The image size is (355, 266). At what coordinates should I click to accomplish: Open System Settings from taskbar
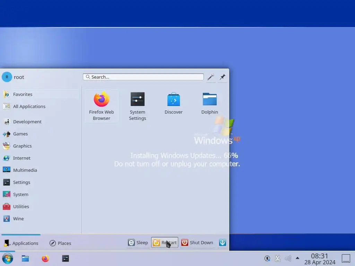[66, 258]
